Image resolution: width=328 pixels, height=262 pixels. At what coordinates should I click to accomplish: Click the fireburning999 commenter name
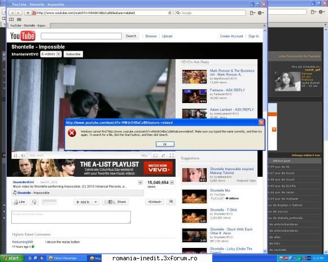[23, 242]
